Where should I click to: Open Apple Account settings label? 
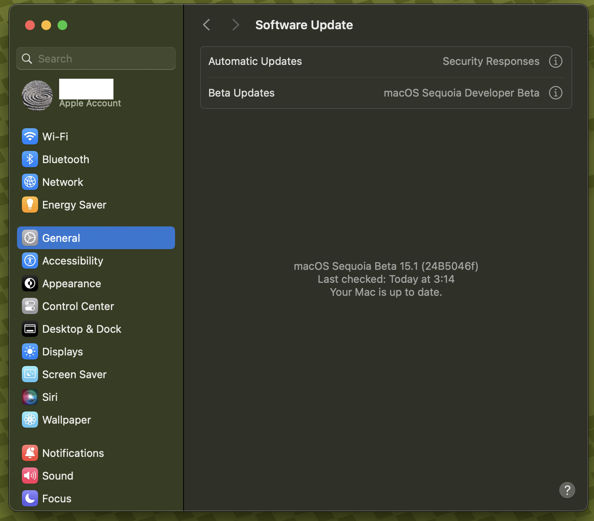pos(90,103)
